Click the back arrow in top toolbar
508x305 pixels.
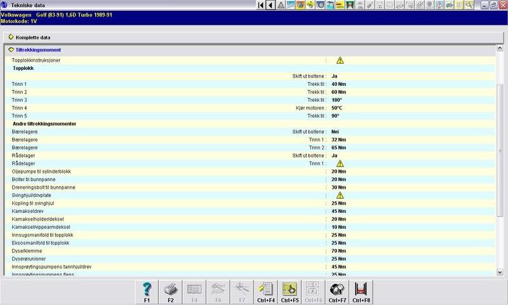[x=271, y=5]
